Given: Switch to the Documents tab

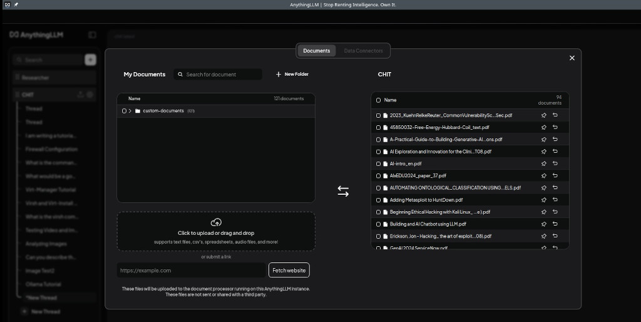Looking at the screenshot, I should point(316,51).
